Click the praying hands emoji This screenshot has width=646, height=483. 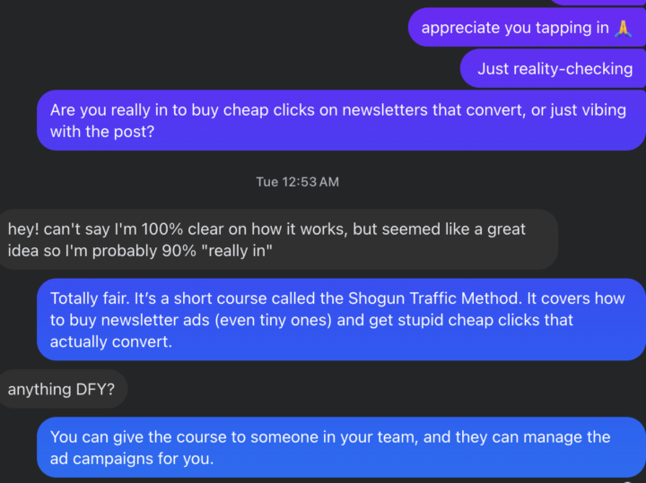point(624,28)
